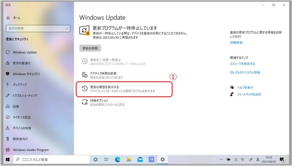Open 詳細オプション advanced options
Screen dimensions: 292x166
coord(99,101)
